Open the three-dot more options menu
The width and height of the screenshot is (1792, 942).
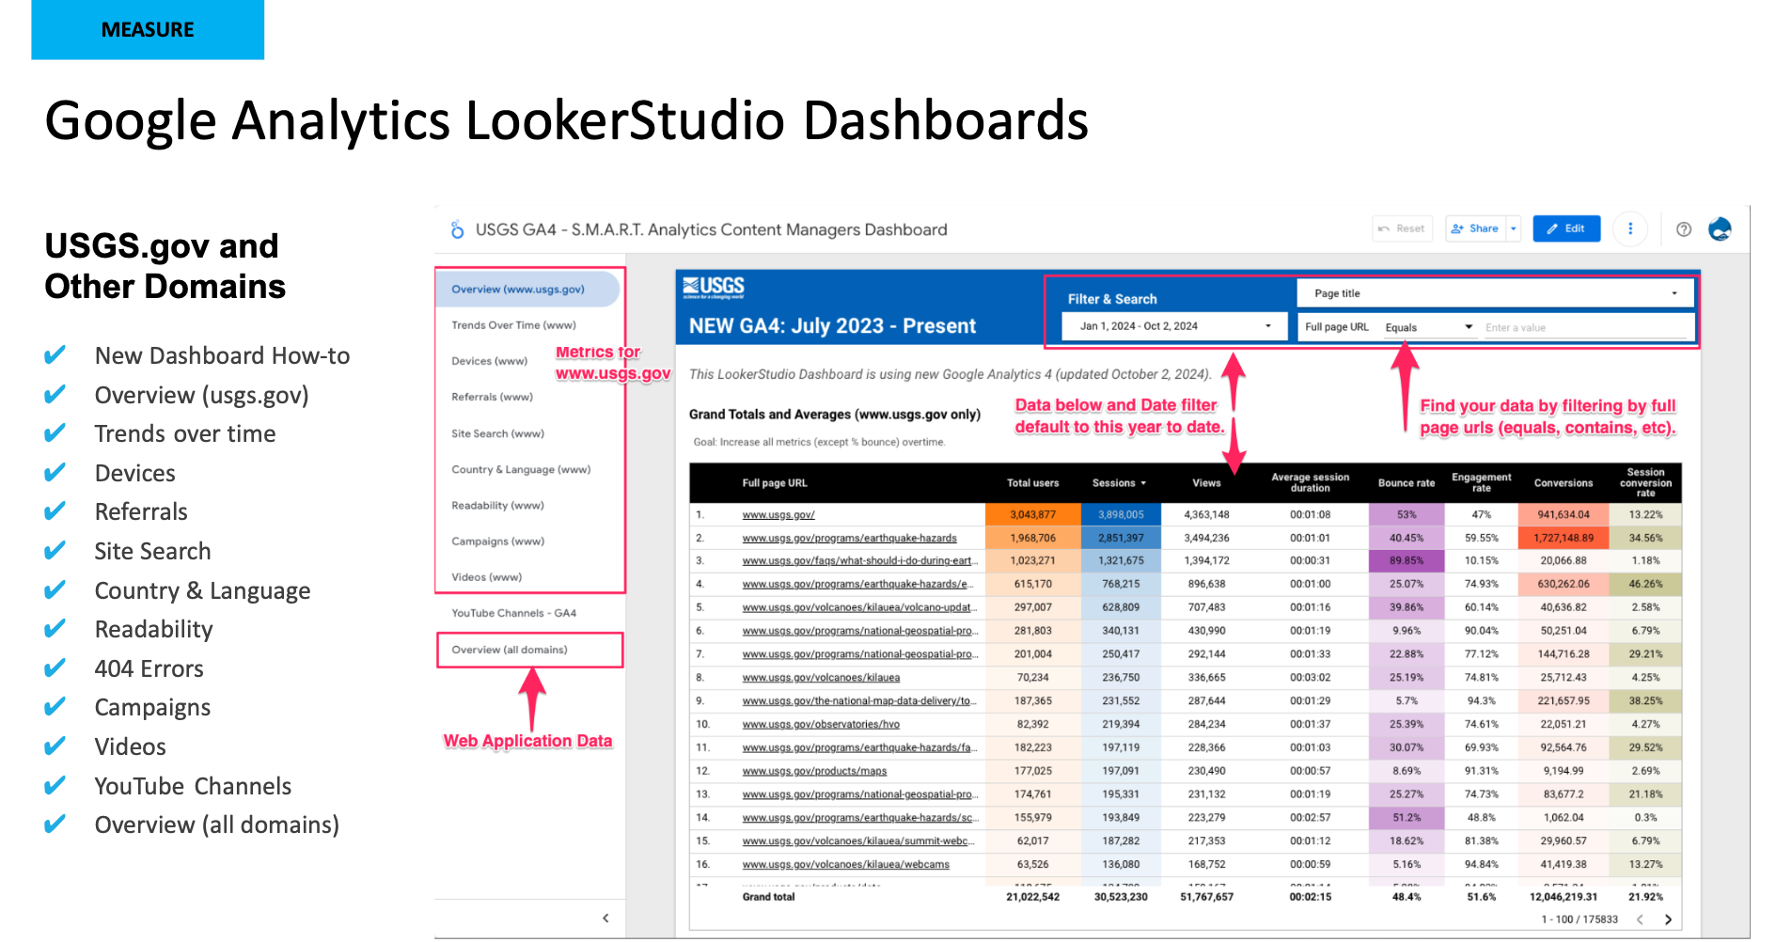pyautogui.click(x=1630, y=228)
